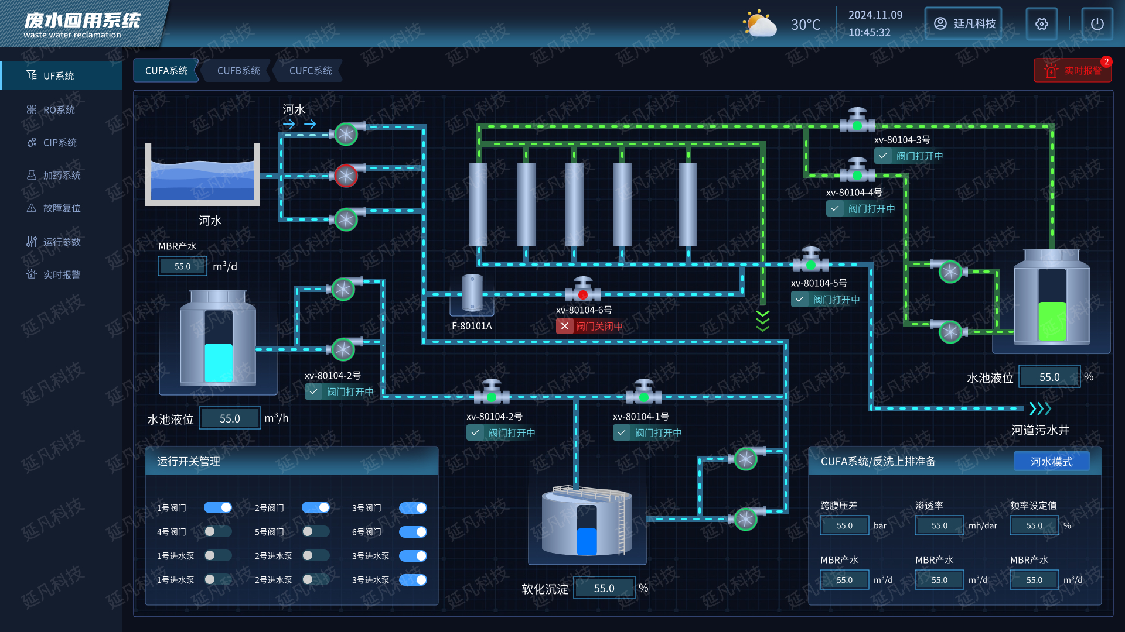Click the green downward chevrons flow indicator
The image size is (1125, 632).
[x=762, y=321]
